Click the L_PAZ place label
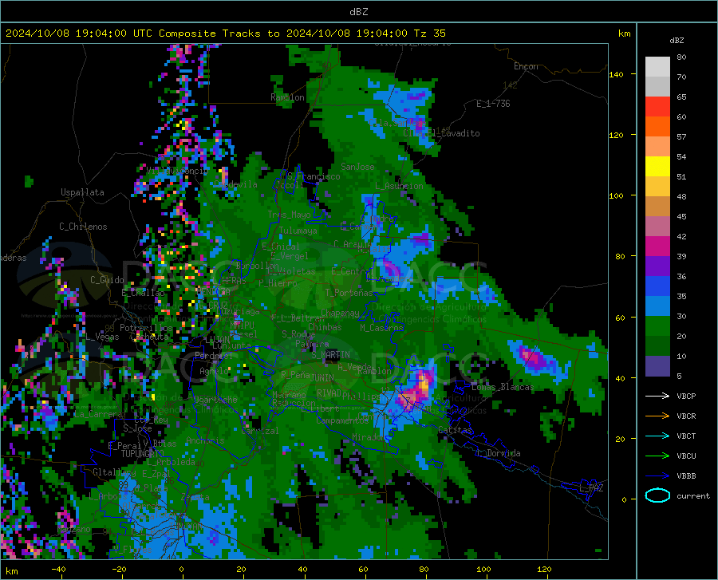The height and width of the screenshot is (580, 718). (591, 488)
